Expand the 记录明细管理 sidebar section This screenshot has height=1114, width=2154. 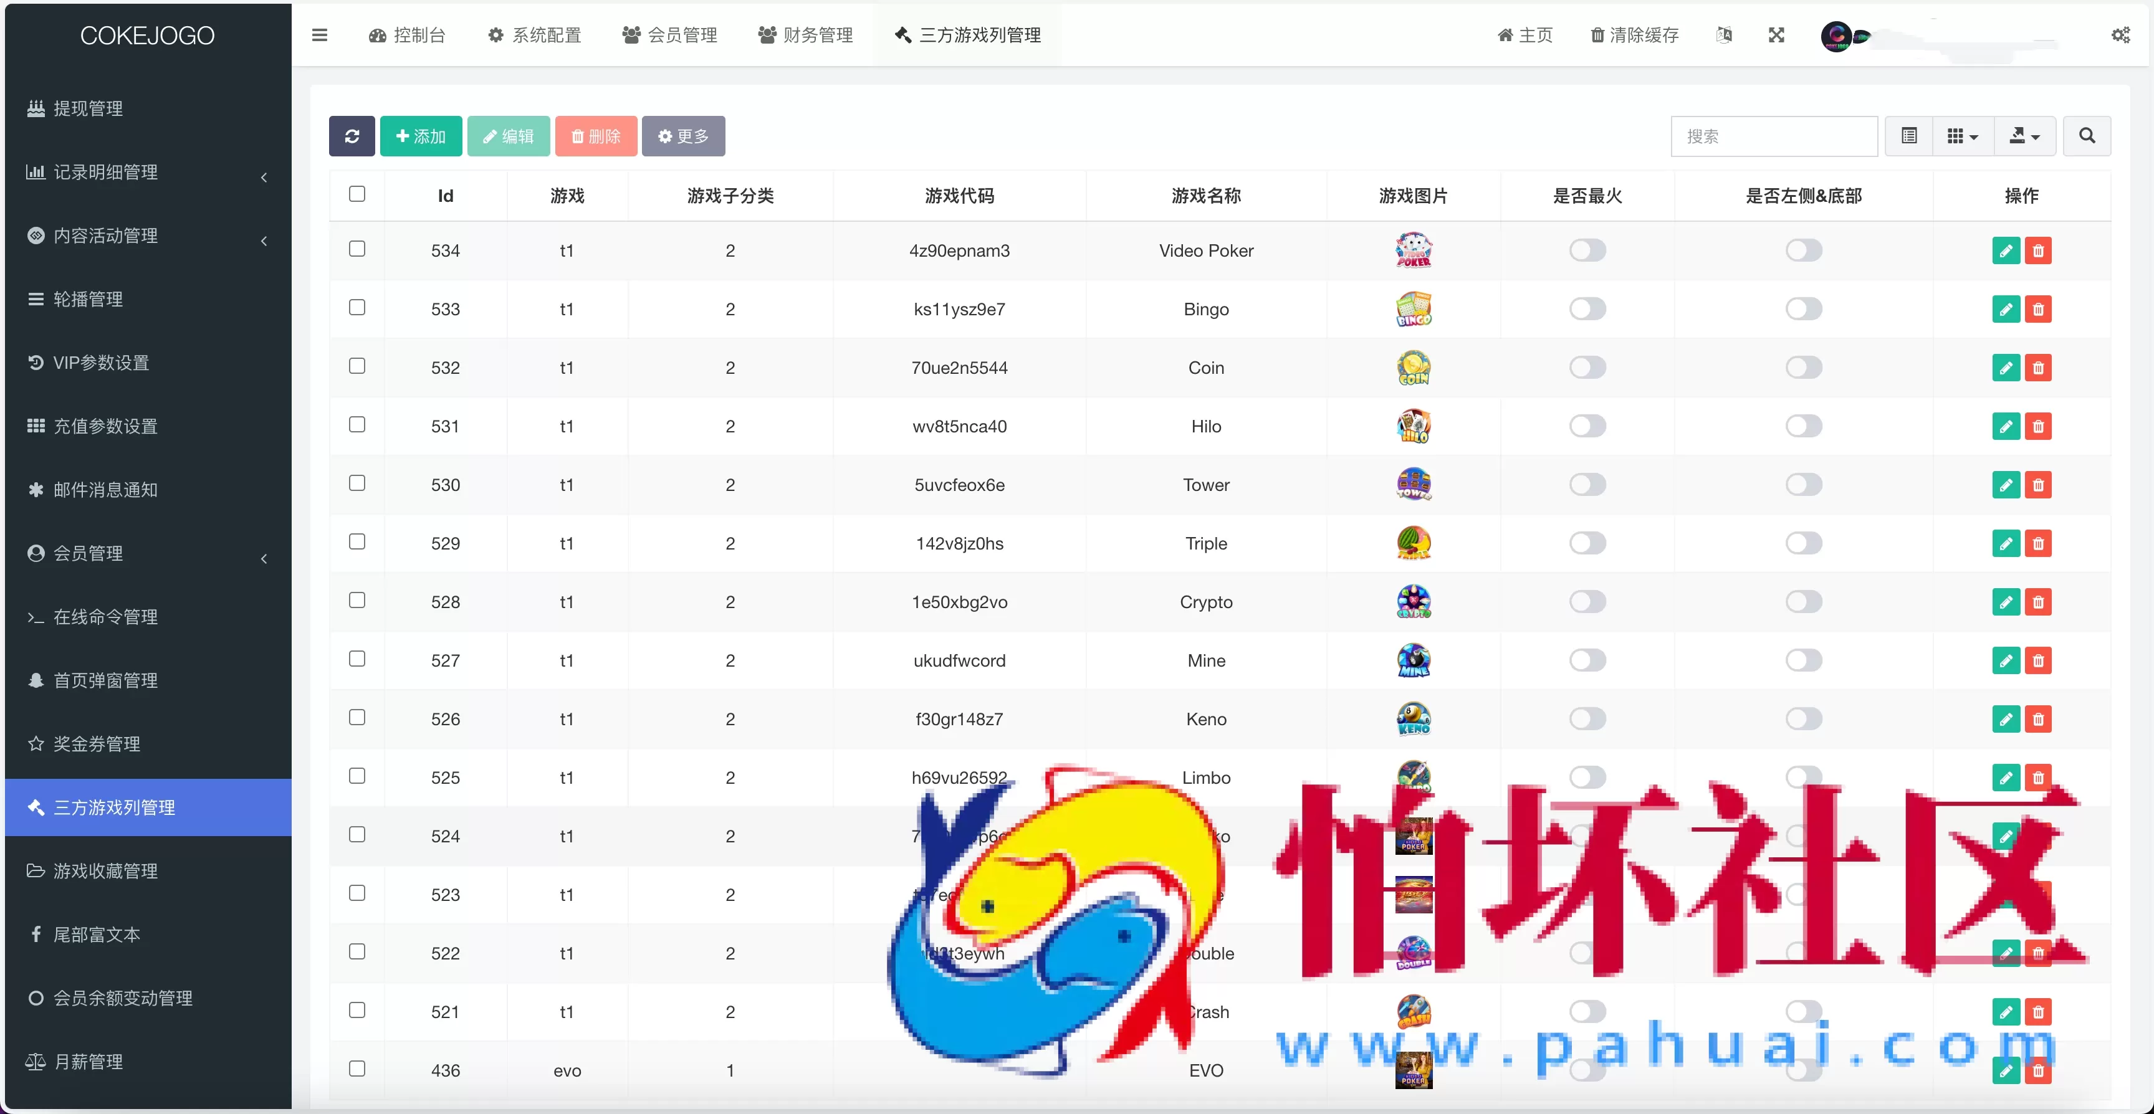105,172
